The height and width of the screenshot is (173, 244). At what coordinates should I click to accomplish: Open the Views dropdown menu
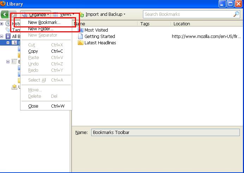[x=63, y=14]
